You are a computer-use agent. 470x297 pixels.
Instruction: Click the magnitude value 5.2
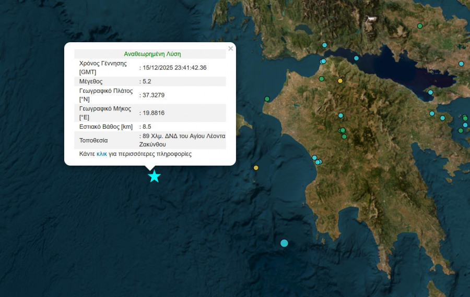pos(147,81)
